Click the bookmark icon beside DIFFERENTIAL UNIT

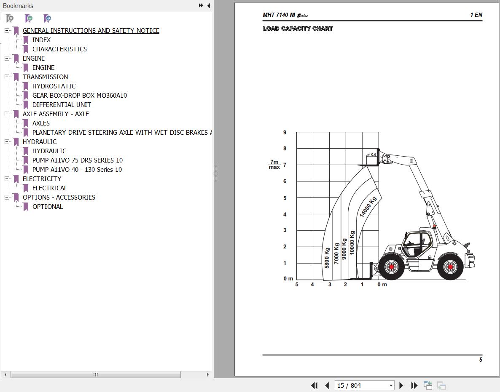(26, 104)
